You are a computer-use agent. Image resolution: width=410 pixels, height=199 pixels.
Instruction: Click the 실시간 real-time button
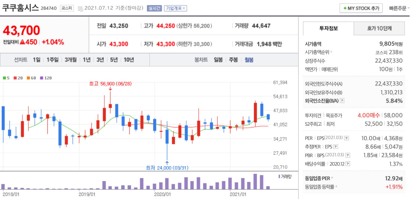click(155, 8)
